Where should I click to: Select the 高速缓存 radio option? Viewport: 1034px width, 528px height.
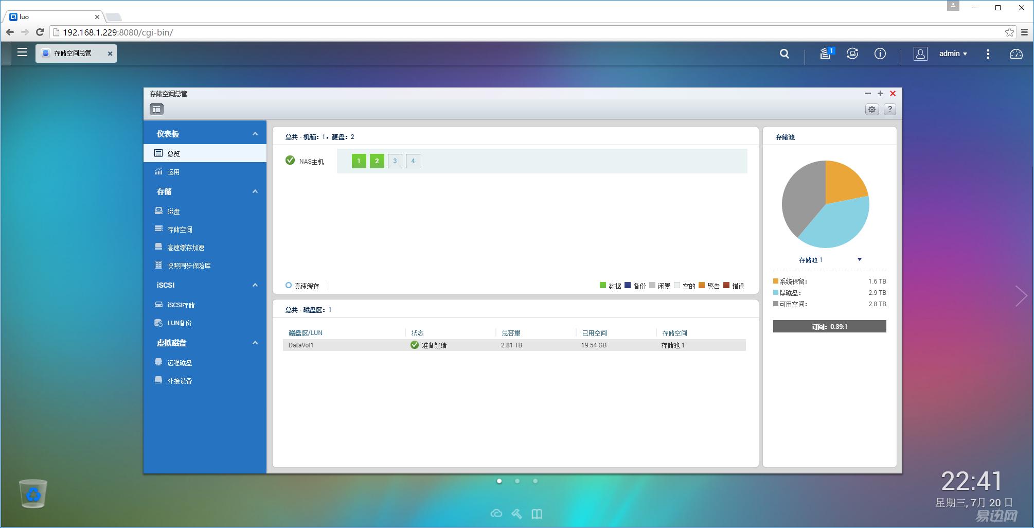[289, 286]
